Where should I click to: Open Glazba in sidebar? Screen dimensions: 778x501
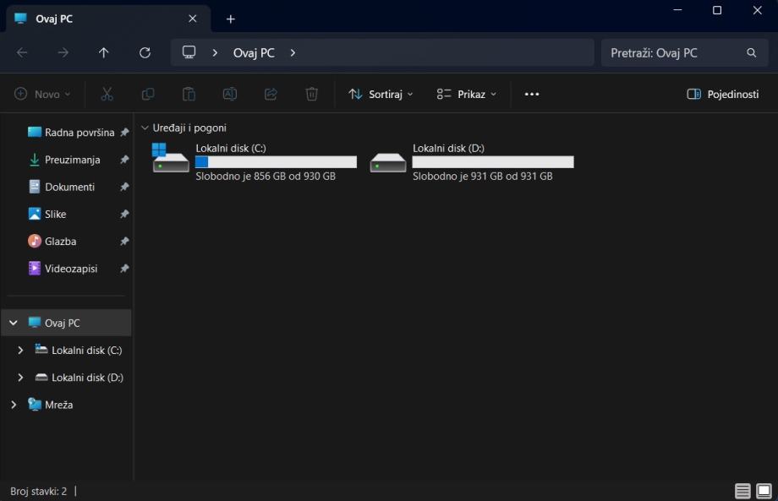click(x=52, y=242)
